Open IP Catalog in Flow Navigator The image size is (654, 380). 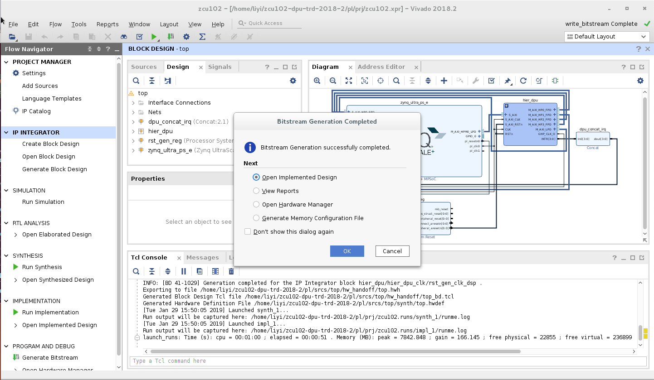pos(36,111)
